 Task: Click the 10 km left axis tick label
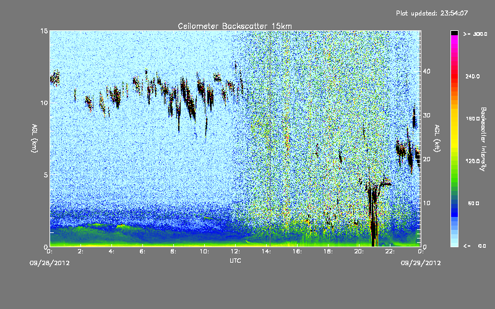(x=44, y=103)
